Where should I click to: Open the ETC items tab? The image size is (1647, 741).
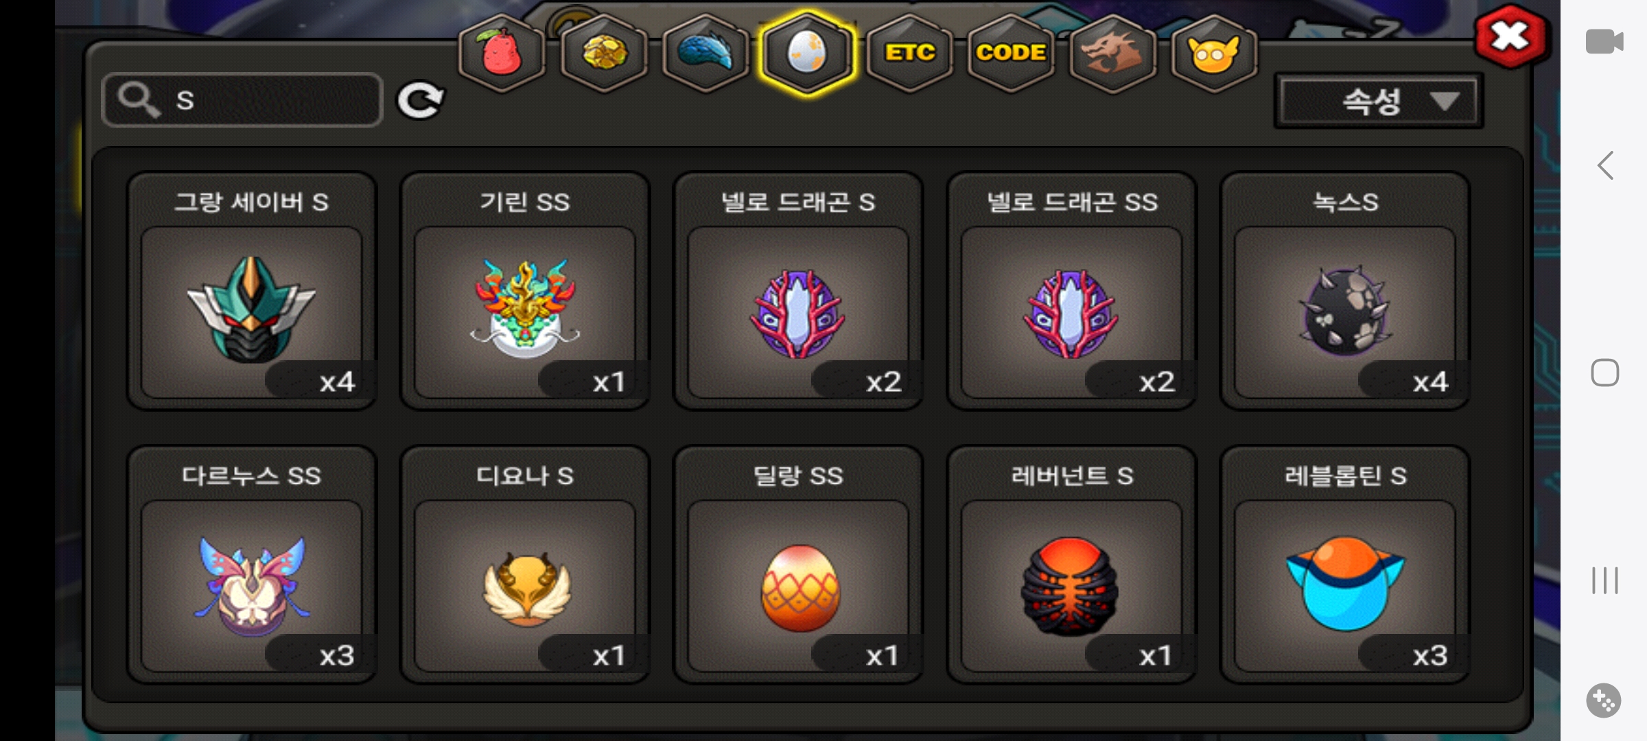(x=909, y=54)
